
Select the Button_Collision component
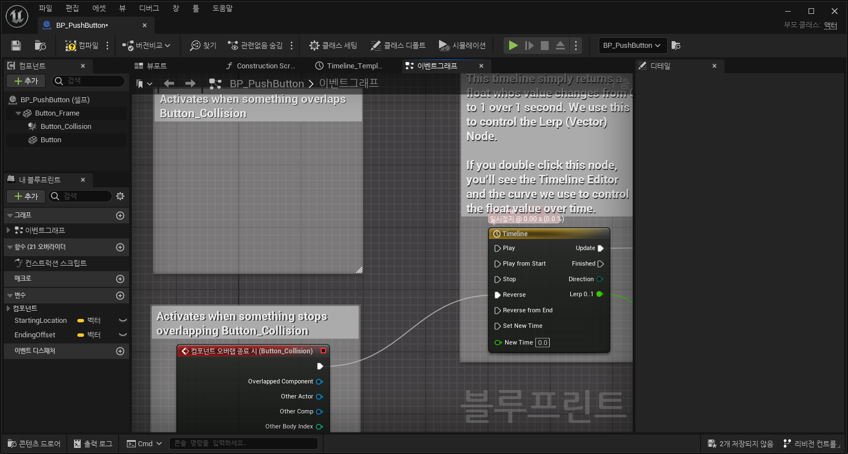click(x=66, y=127)
